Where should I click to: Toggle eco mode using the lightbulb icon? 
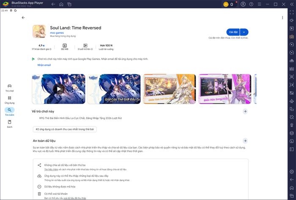coord(292,125)
